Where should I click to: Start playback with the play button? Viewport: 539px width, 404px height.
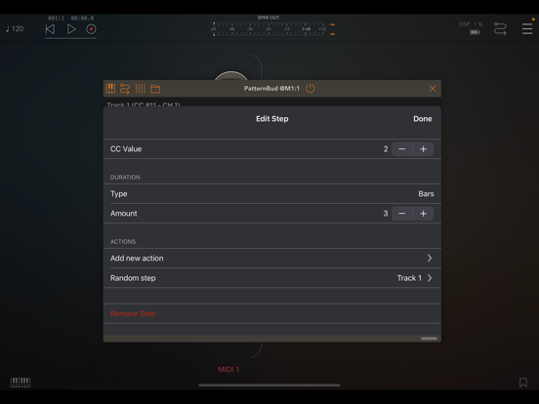pyautogui.click(x=71, y=29)
